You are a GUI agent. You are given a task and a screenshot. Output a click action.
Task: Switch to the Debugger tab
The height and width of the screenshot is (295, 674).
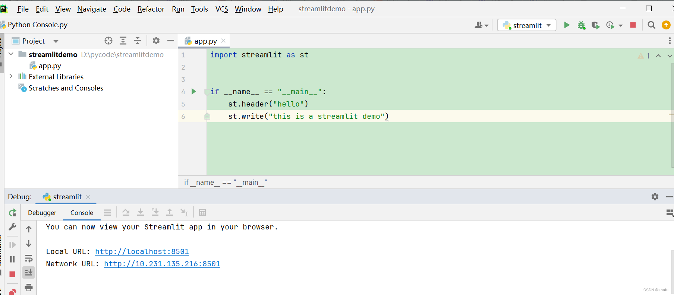coord(42,213)
